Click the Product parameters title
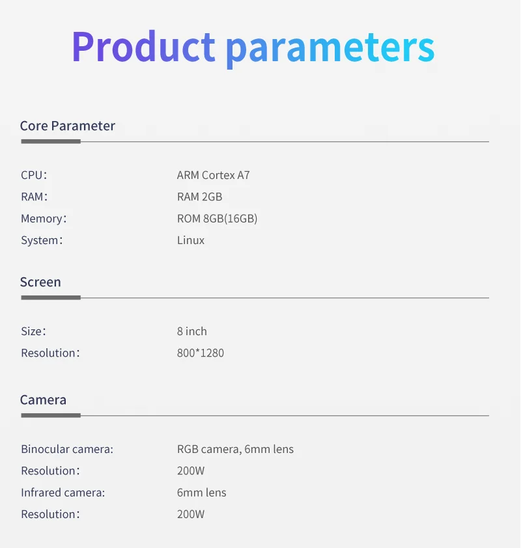521x548 pixels. click(253, 47)
